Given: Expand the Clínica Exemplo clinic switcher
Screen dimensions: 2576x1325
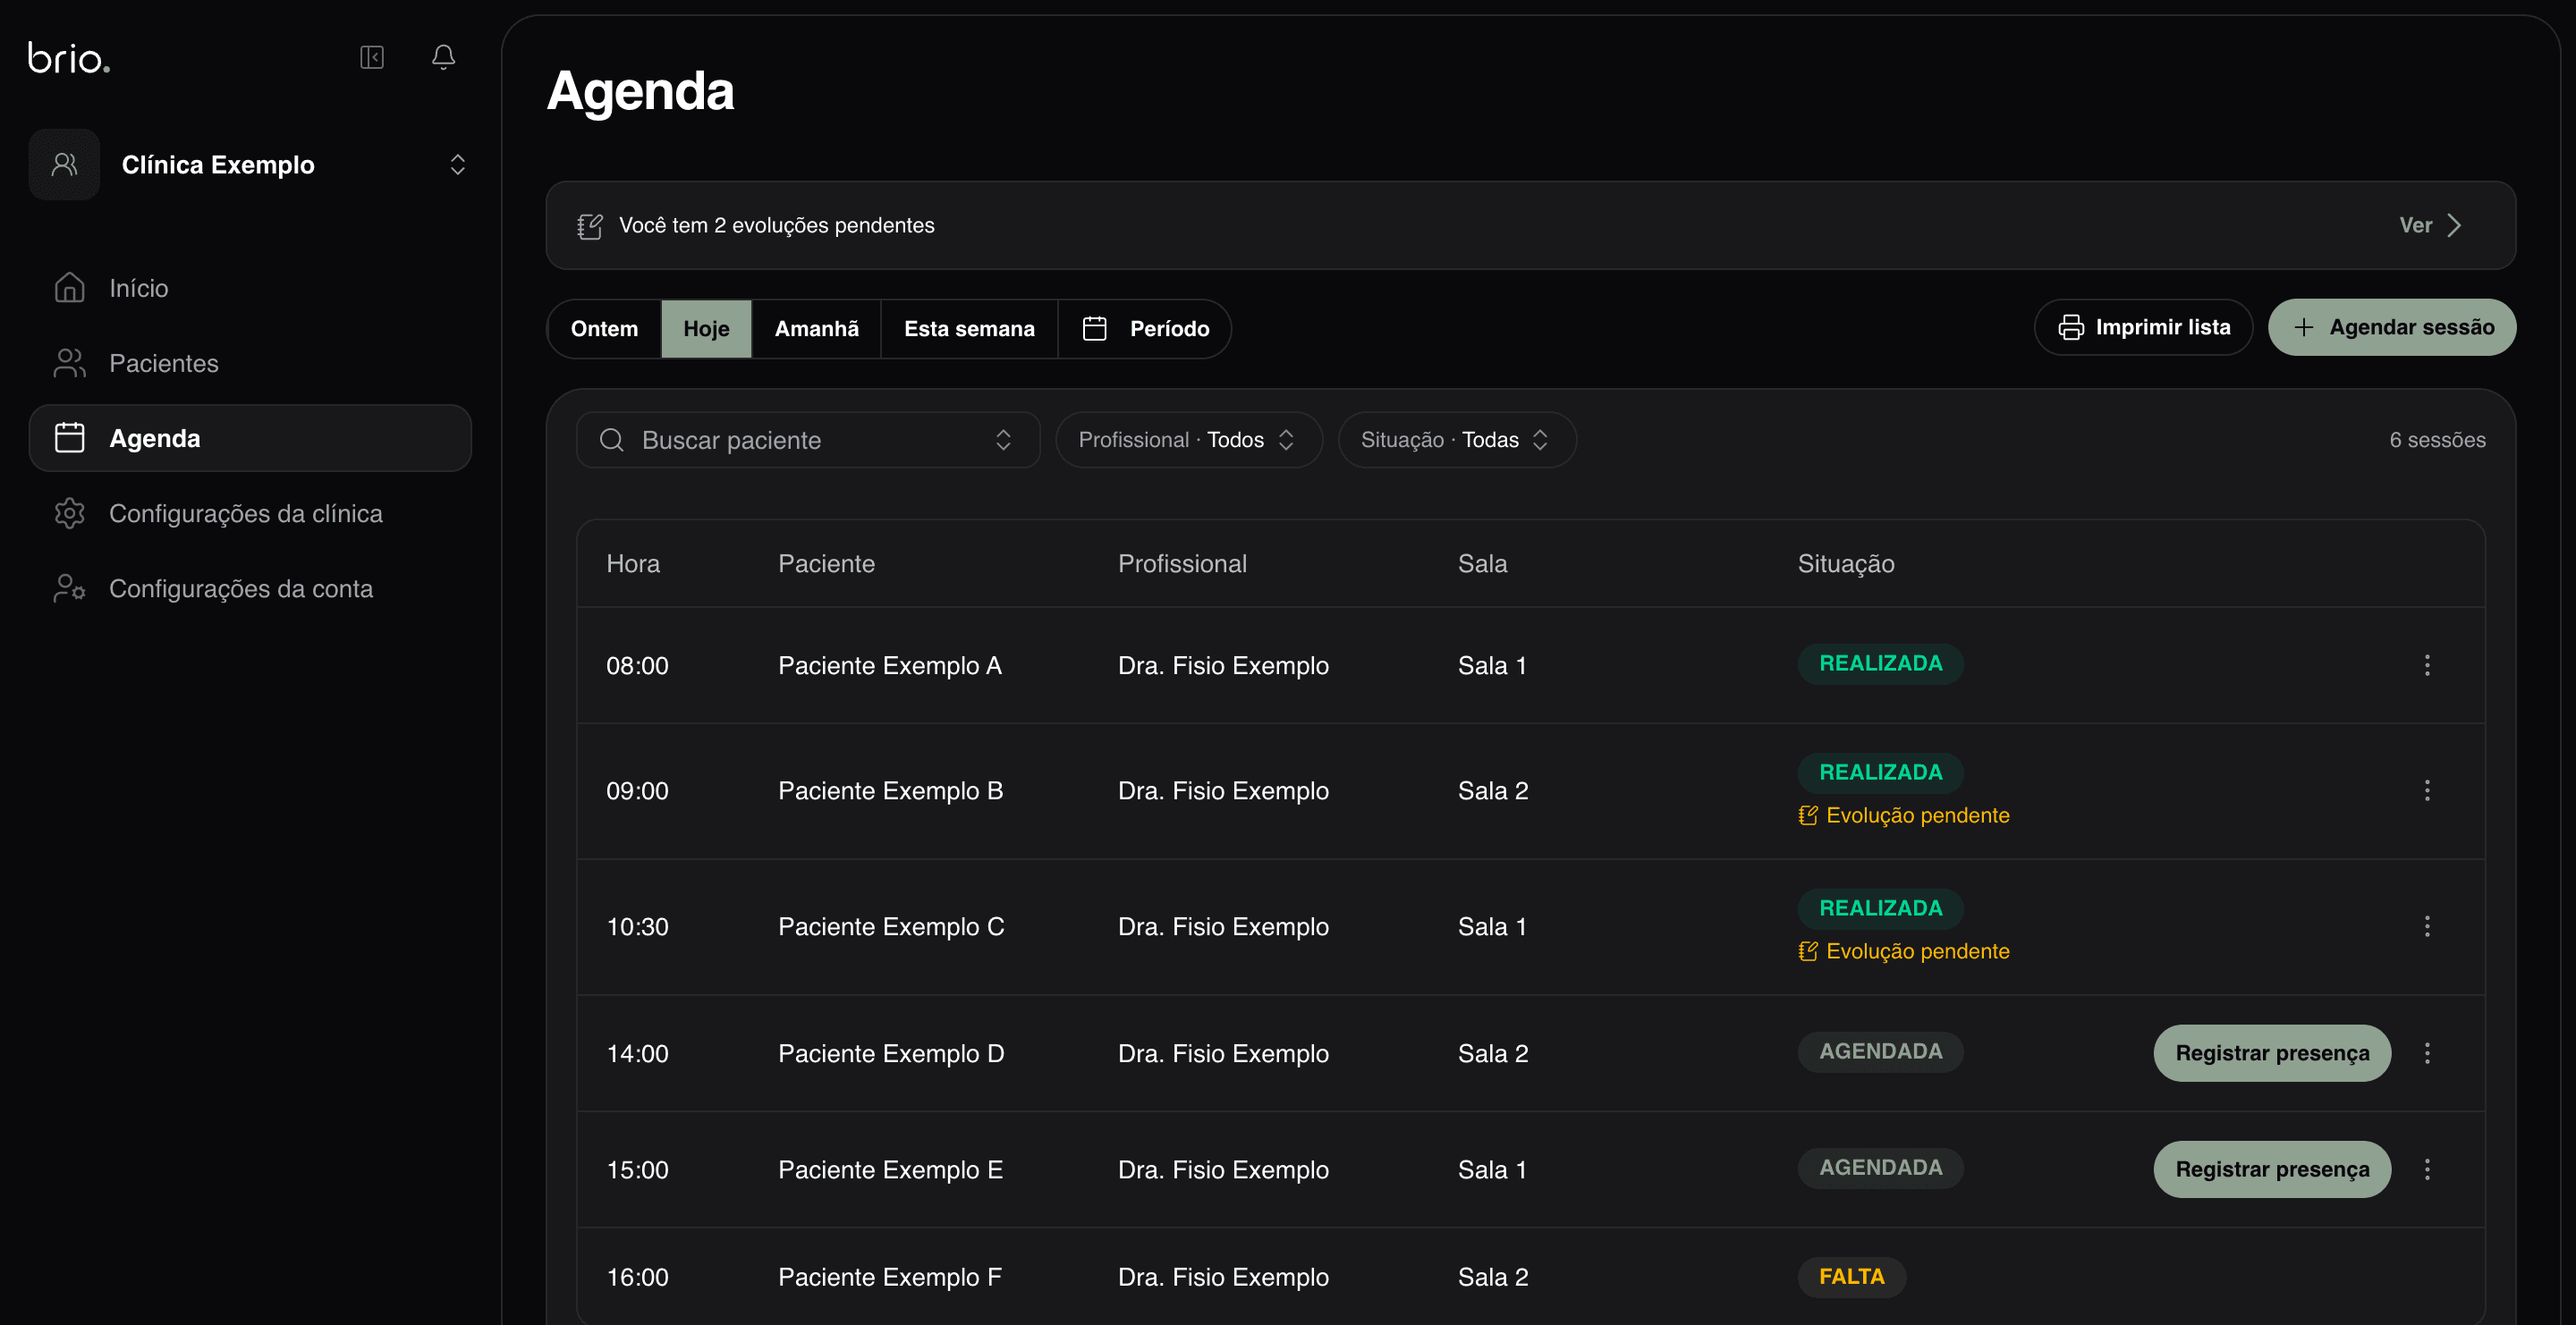Looking at the screenshot, I should 457,165.
